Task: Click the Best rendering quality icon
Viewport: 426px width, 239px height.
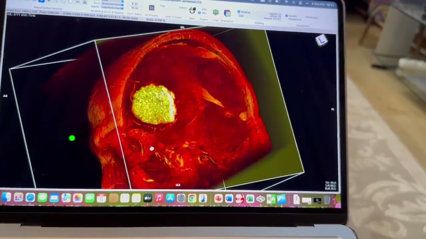Action: (192, 10)
